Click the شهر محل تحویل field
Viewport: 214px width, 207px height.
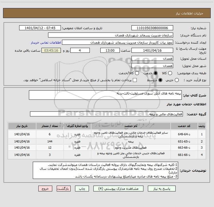pos(152,66)
